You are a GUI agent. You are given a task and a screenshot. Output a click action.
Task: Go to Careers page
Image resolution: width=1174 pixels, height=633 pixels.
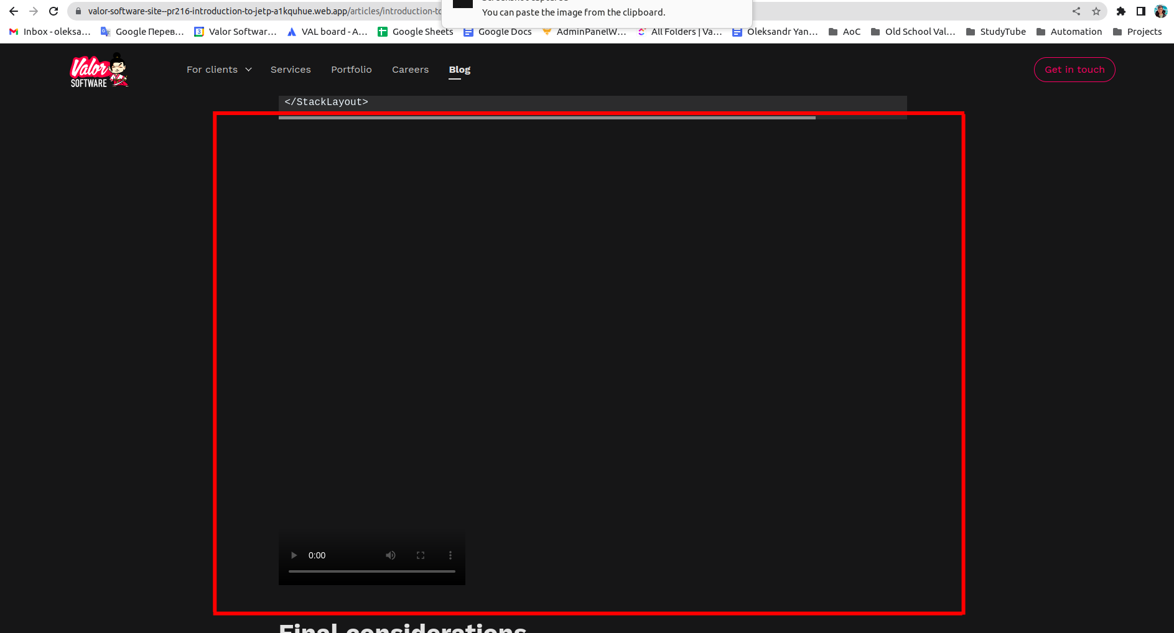pos(410,70)
